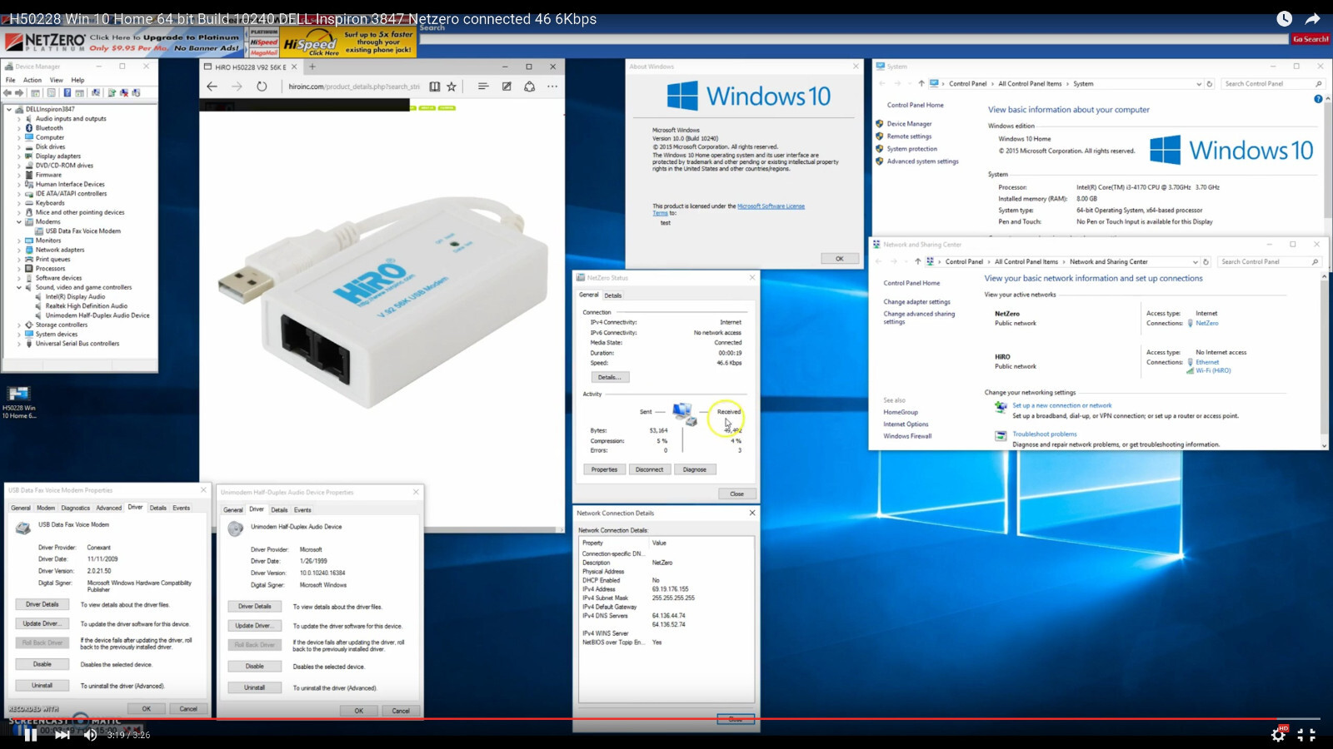Click Troubleshoot problems link

pos(1044,434)
